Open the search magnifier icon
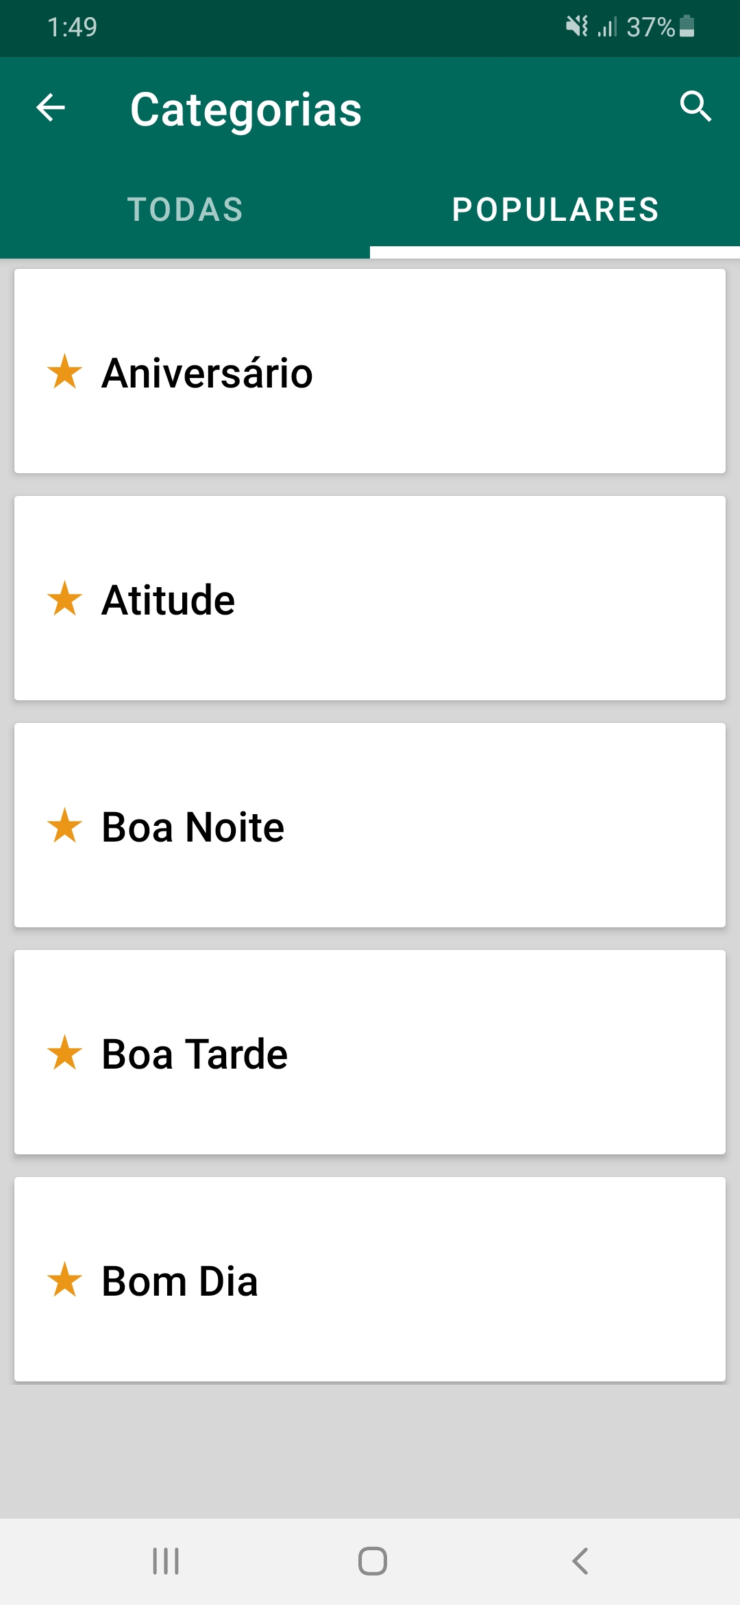Image resolution: width=740 pixels, height=1605 pixels. 695,106
